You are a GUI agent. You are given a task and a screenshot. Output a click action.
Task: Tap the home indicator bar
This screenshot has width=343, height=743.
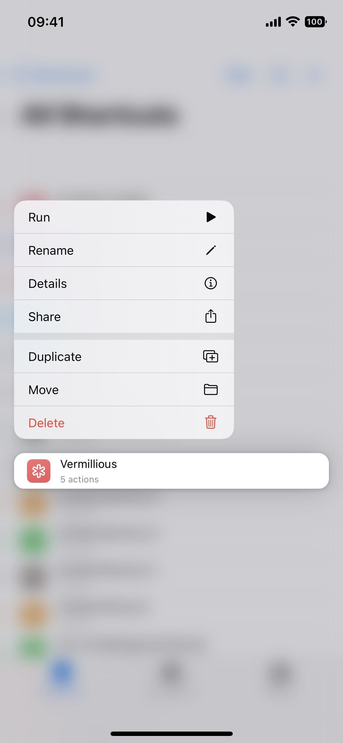pos(171,734)
